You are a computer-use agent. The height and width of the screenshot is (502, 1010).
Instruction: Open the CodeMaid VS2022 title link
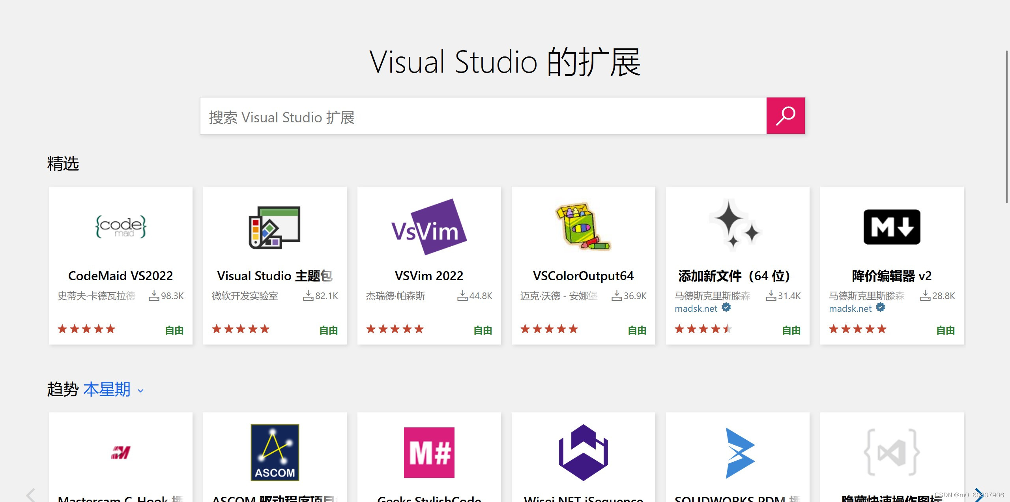click(x=120, y=275)
